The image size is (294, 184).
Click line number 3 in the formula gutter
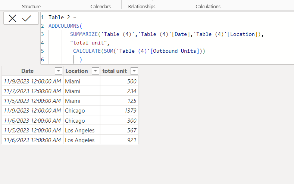(x=43, y=34)
